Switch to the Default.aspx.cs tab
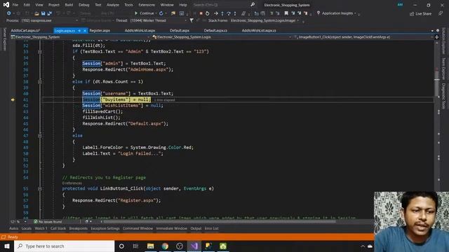The height and width of the screenshot is (252, 449). pyautogui.click(x=215, y=30)
